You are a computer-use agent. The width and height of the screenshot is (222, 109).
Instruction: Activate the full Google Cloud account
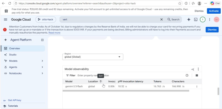(x=214, y=11)
